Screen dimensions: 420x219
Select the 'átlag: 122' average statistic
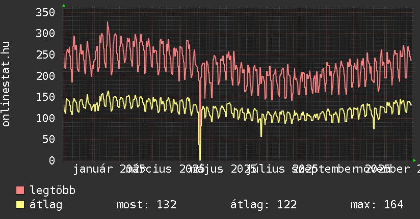click(264, 205)
